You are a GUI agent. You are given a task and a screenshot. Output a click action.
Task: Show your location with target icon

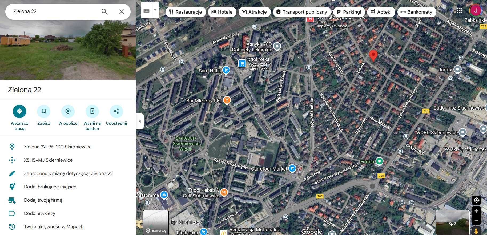(x=476, y=200)
